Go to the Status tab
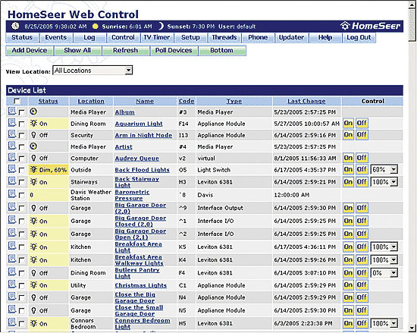The image size is (417, 333). point(22,37)
